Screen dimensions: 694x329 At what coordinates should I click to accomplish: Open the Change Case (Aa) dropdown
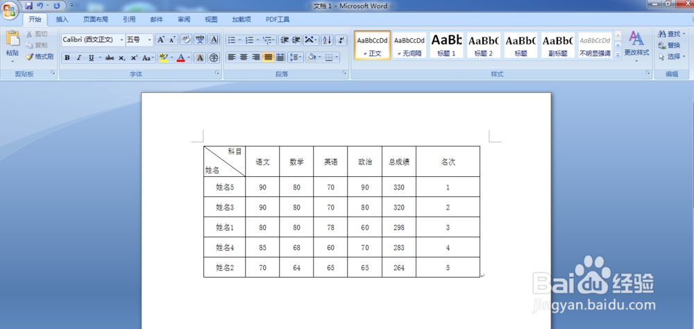click(149, 58)
